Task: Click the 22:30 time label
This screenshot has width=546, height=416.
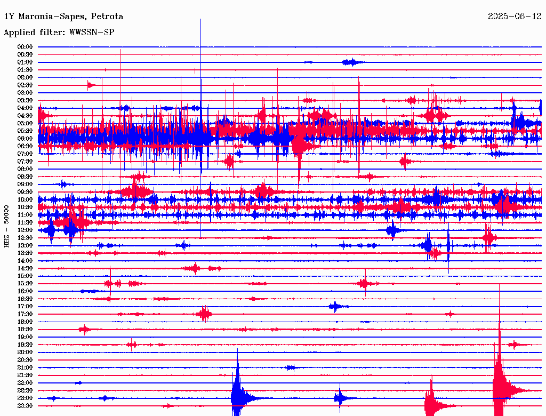Action: pos(25,390)
